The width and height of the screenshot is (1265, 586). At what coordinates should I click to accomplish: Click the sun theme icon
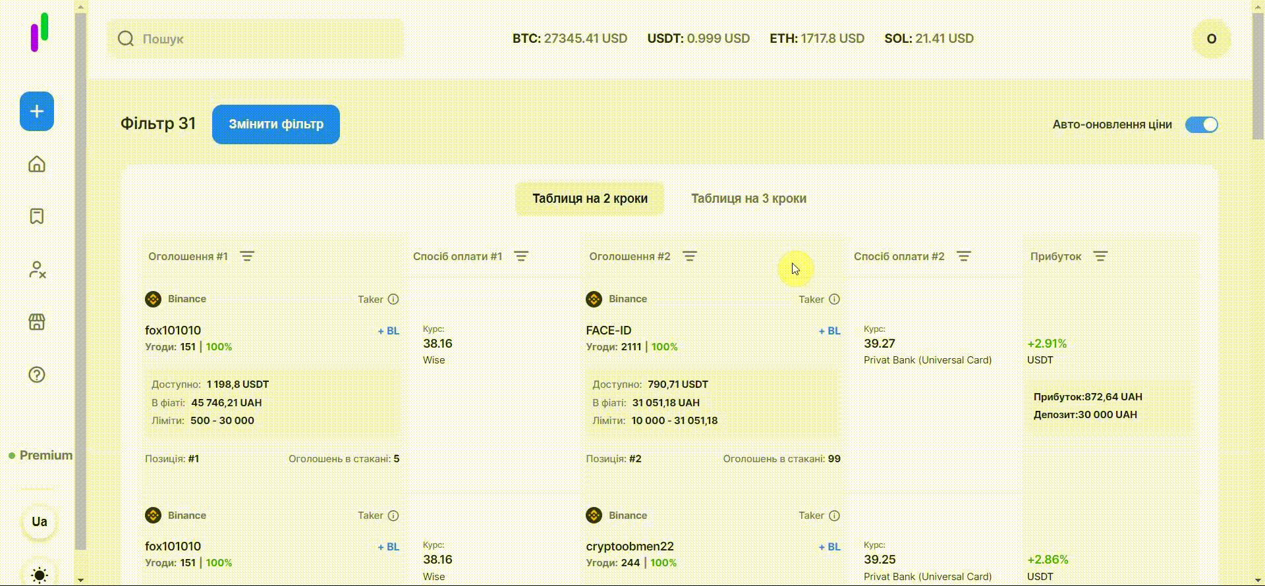tap(40, 574)
